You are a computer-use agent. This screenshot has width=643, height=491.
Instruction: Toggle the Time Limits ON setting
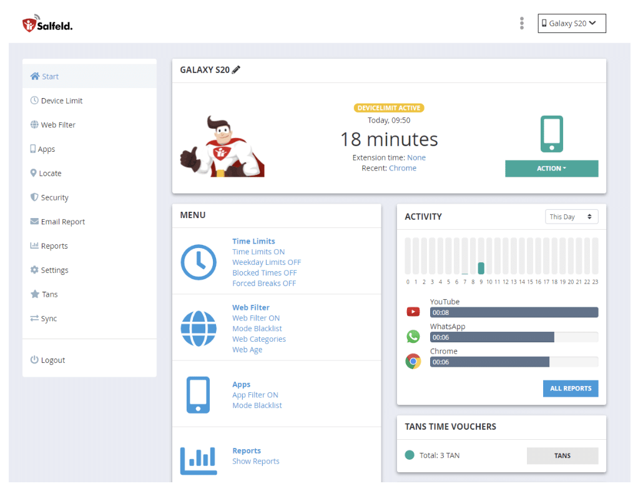(x=258, y=252)
